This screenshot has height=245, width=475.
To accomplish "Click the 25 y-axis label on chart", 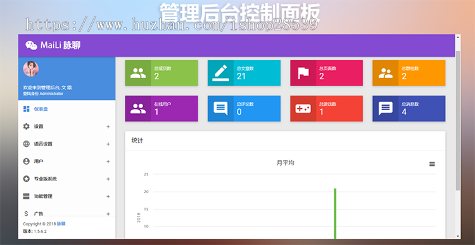I will pos(146,174).
